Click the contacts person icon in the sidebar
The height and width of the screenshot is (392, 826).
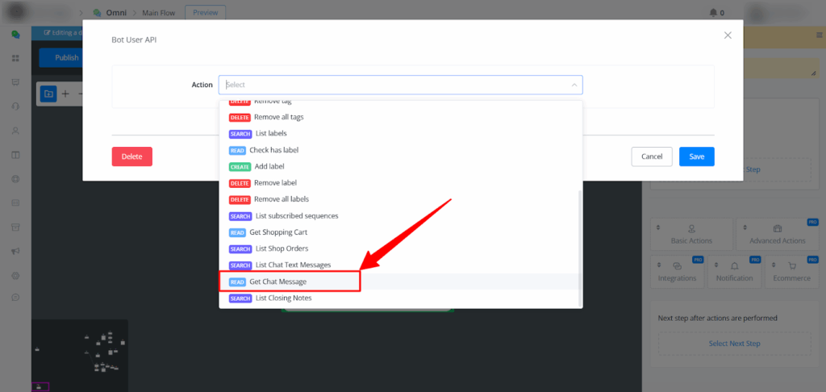click(x=15, y=131)
